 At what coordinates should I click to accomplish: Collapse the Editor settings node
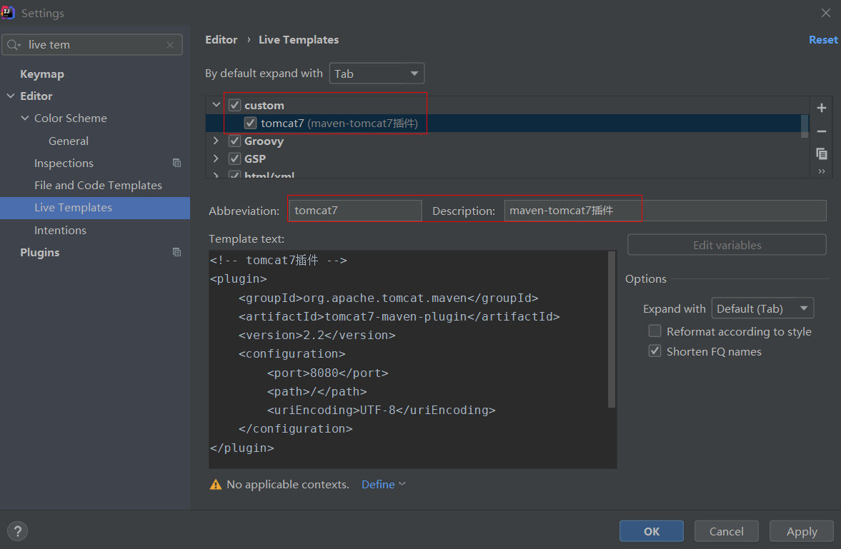coord(11,96)
